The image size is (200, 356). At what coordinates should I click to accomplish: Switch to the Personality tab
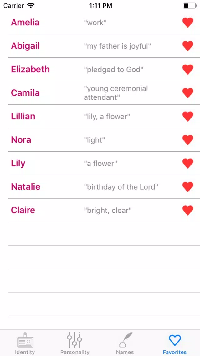[75, 343]
